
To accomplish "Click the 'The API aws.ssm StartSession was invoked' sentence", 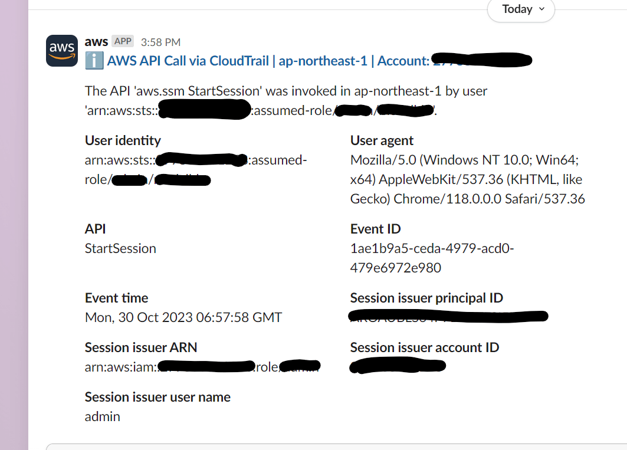I will click(286, 100).
